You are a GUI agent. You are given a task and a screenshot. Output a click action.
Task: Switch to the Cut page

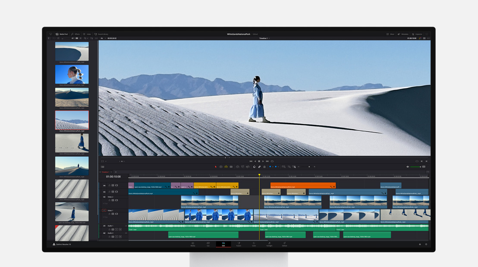click(x=208, y=245)
